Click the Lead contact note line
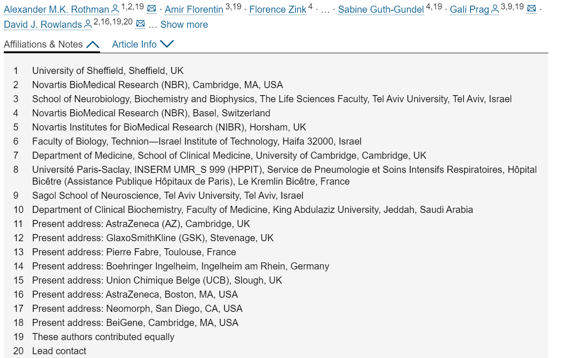Screen dimensions: 562x358 coord(59,351)
